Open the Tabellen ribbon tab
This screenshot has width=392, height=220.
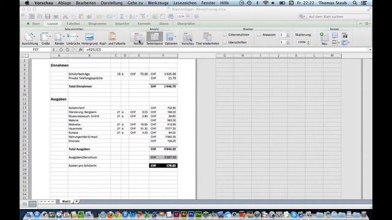pyautogui.click(x=73, y=24)
